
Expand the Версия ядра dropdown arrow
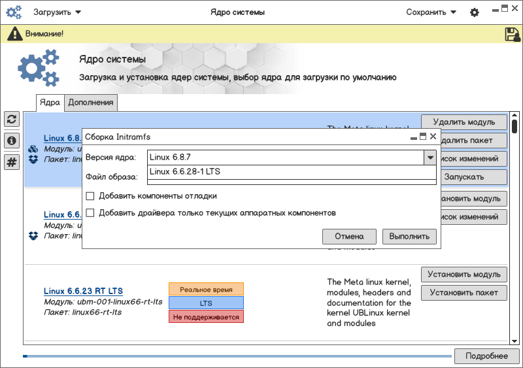(x=430, y=157)
